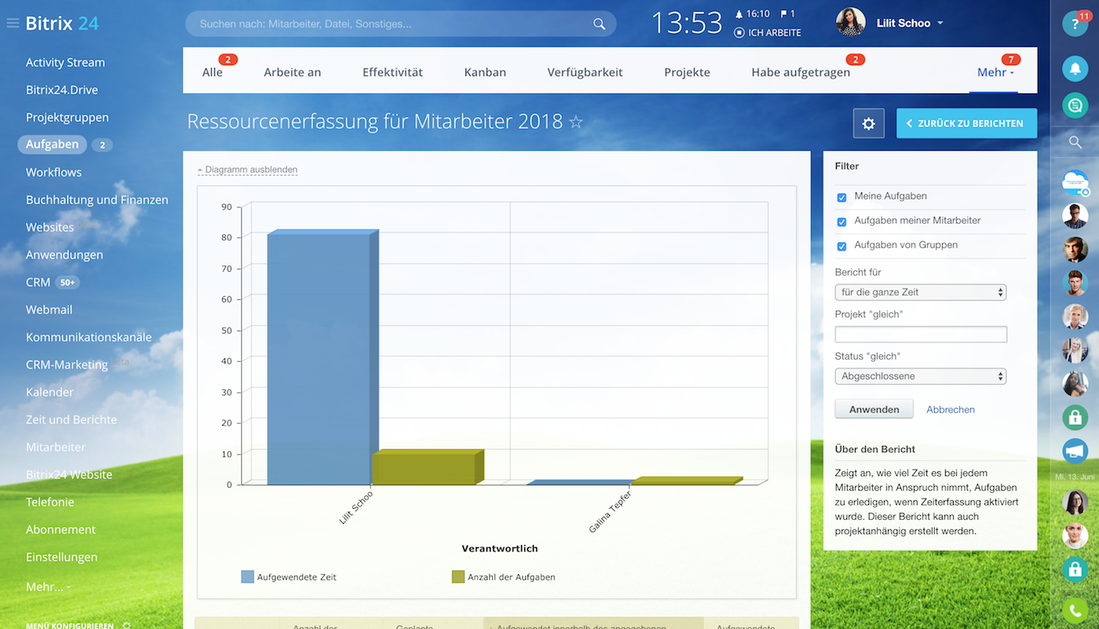
Task: Expand the Mehr tab dropdown in the task bar
Action: point(995,72)
